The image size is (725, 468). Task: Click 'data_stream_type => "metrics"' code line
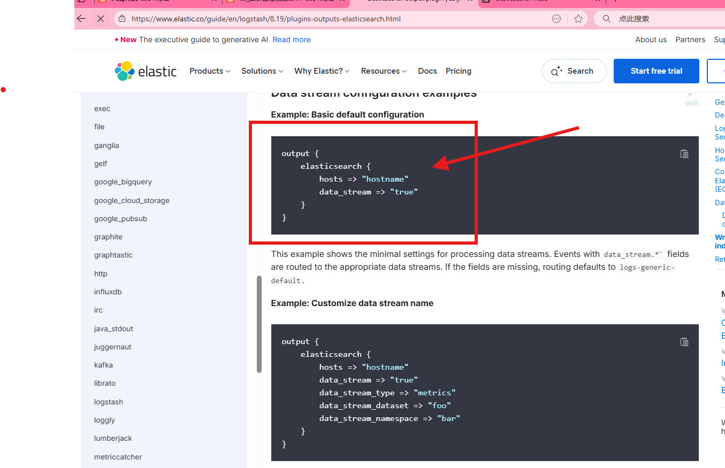pyautogui.click(x=387, y=393)
